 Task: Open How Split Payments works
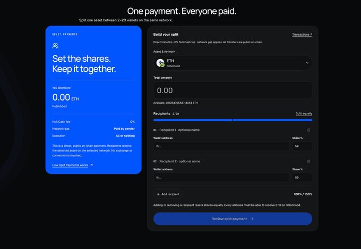tap(70, 165)
